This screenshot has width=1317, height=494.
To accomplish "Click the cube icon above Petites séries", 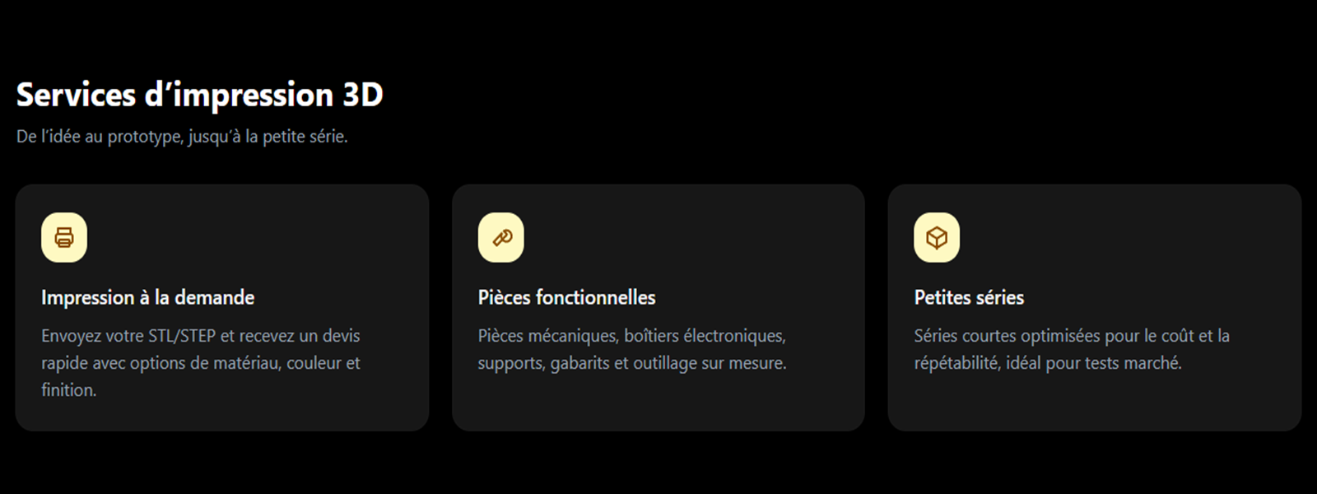I will 937,238.
